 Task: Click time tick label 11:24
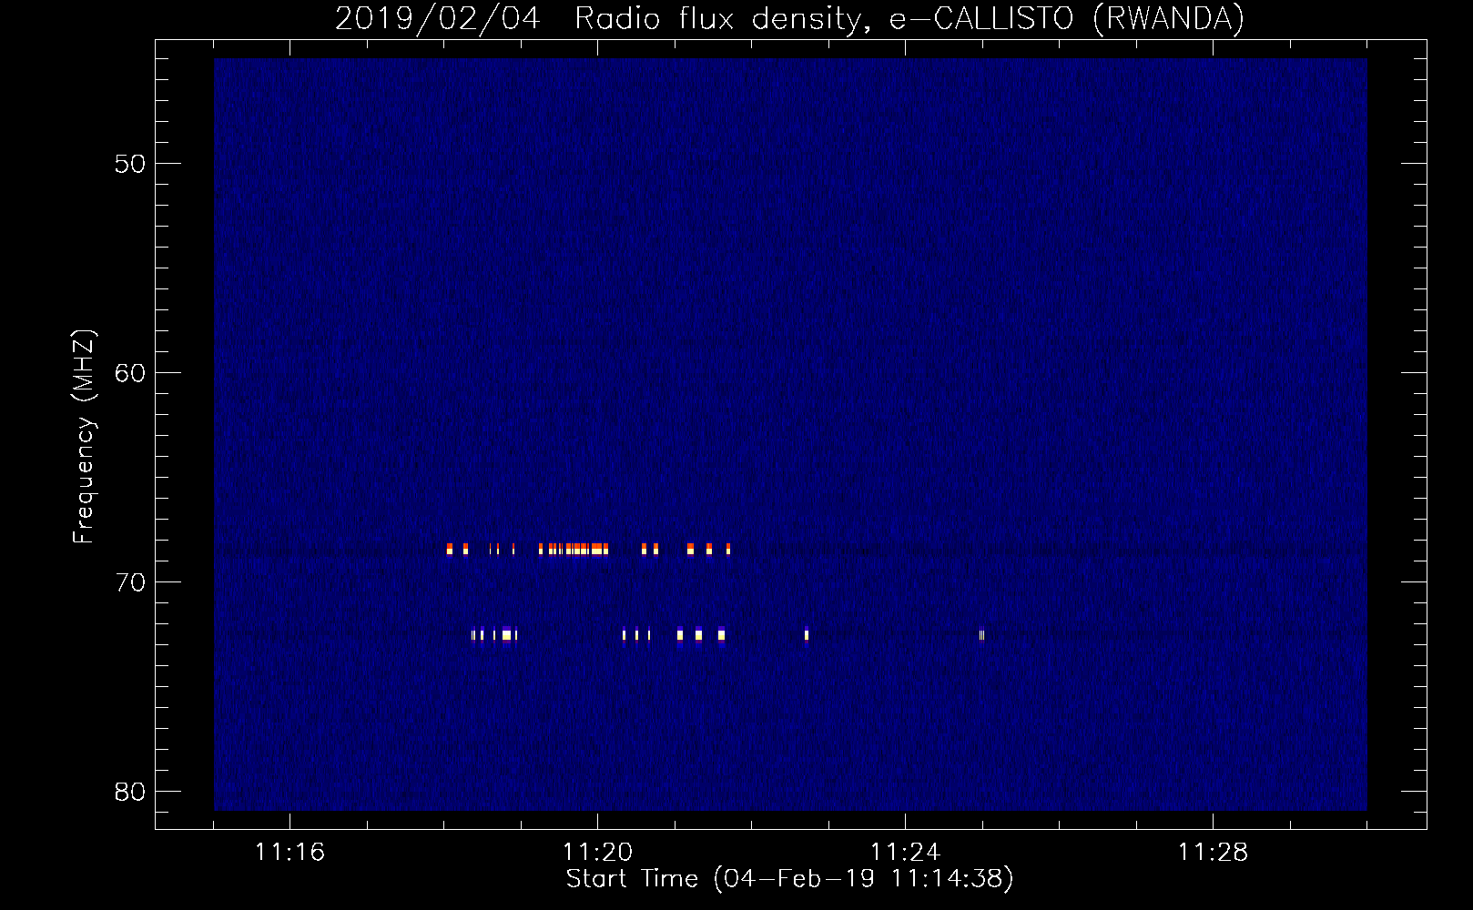coord(905,852)
